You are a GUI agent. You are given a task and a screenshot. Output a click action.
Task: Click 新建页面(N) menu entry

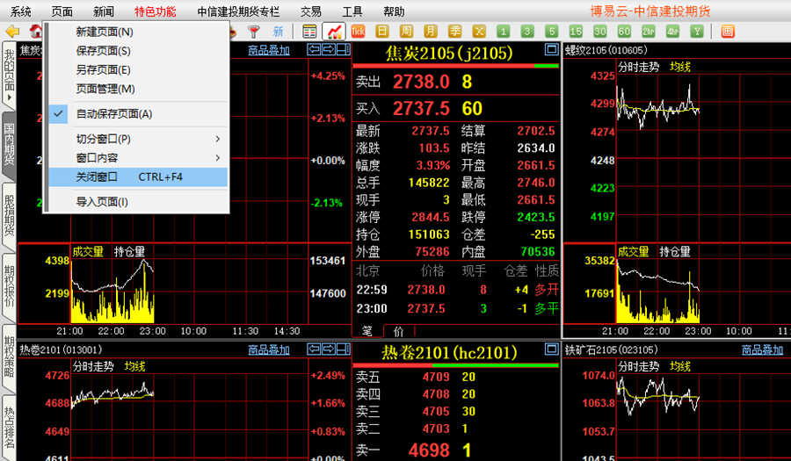[104, 32]
